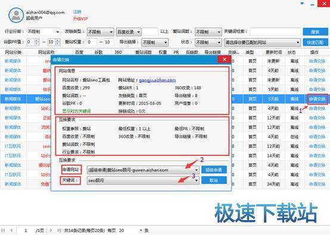Open the gongju.aizhan.com website link
Screen dimensions: 330x235
click(157, 80)
